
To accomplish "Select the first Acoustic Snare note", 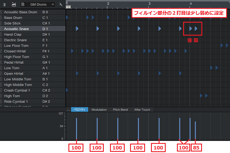I will (x=77, y=29).
